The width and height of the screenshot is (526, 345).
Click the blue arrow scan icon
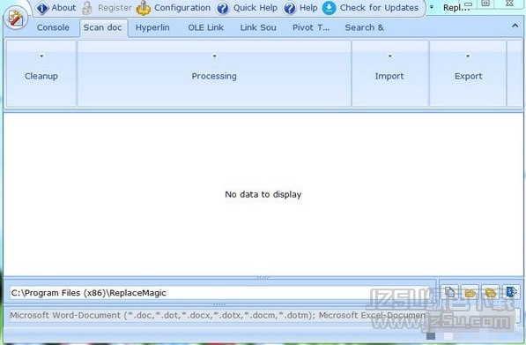click(511, 291)
